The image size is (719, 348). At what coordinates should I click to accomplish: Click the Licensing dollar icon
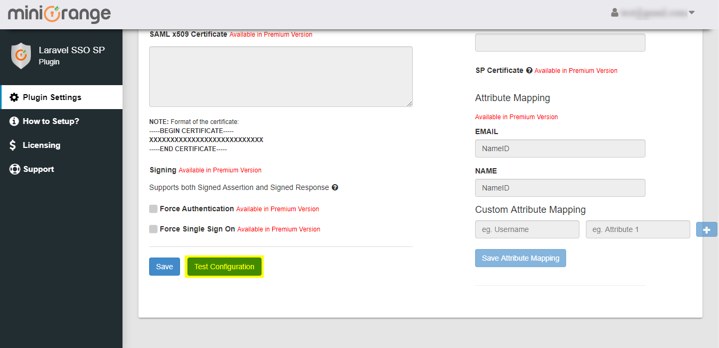click(13, 145)
